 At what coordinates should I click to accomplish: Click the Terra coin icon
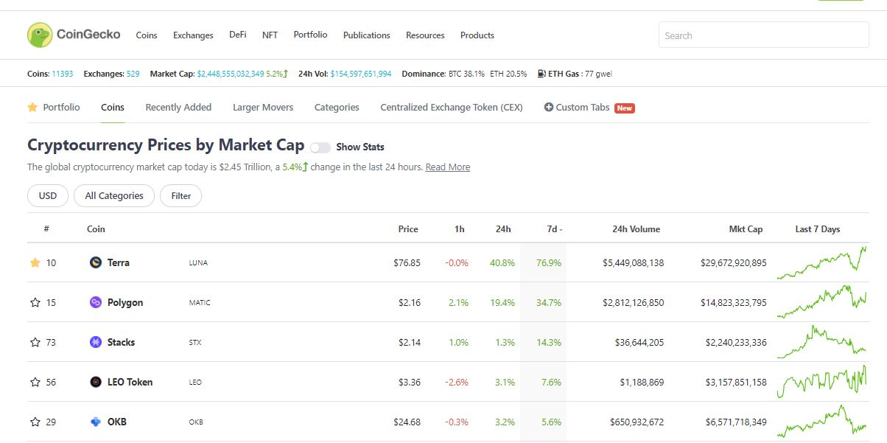point(95,262)
